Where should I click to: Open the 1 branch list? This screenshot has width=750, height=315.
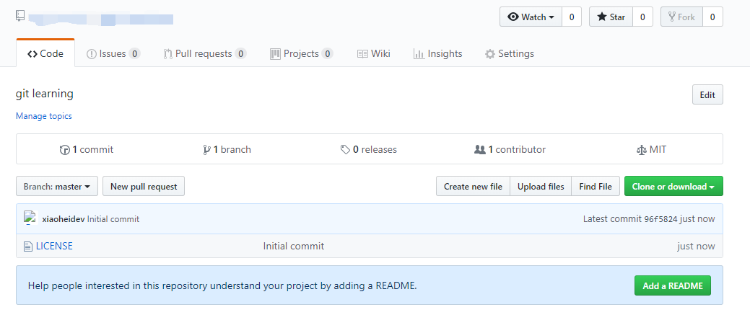tap(227, 150)
